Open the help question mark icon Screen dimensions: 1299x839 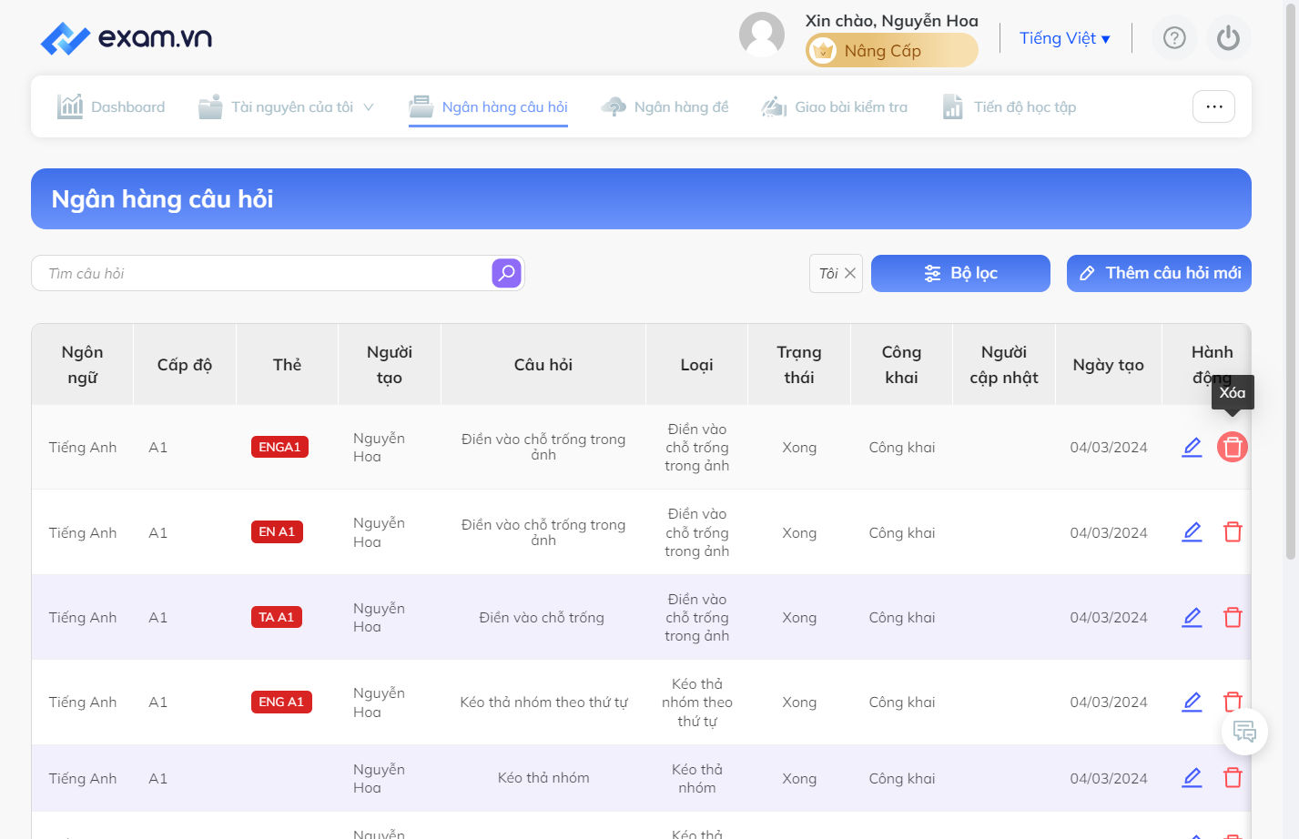click(x=1174, y=38)
